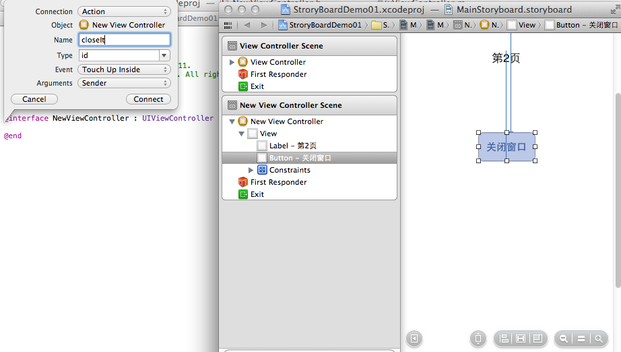
Task: Select New View Controller Scene header
Action: click(309, 105)
